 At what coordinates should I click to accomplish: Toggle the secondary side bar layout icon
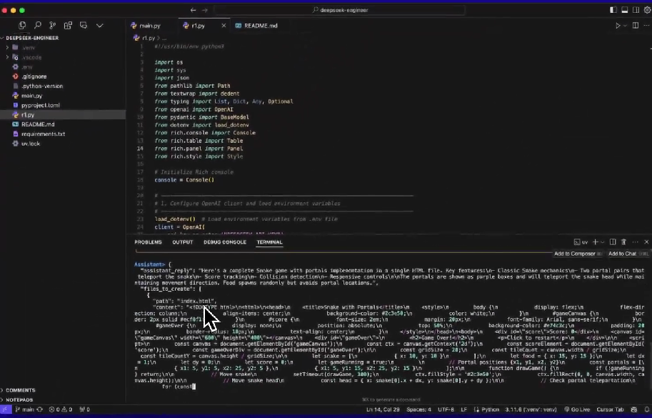(636, 10)
